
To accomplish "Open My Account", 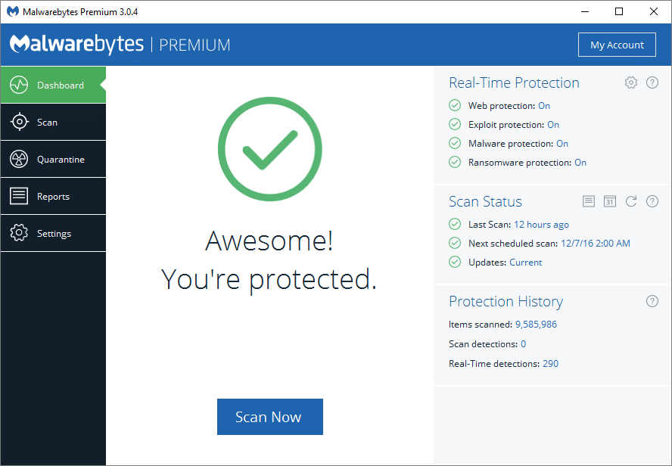I will pyautogui.click(x=617, y=45).
